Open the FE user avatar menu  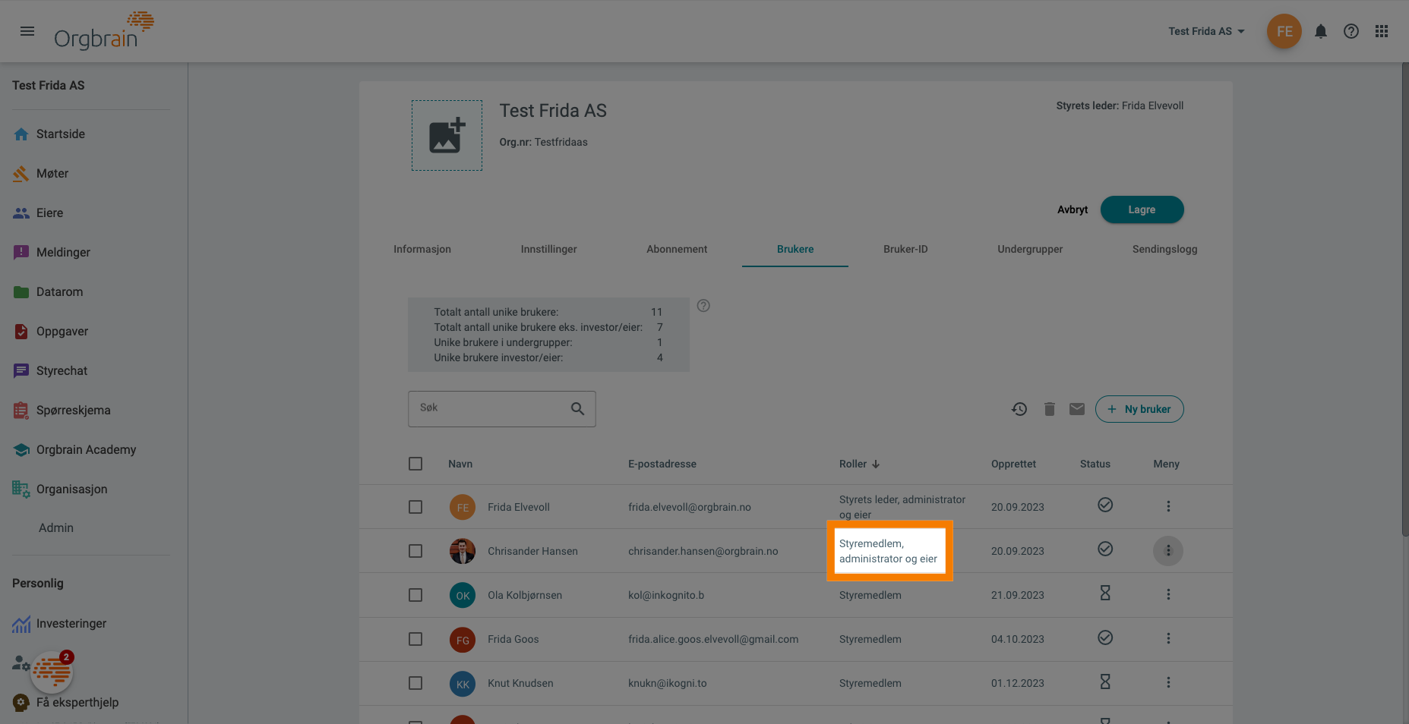click(1284, 31)
